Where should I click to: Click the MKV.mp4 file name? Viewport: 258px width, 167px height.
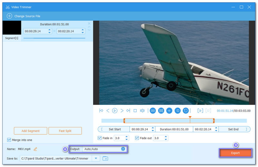(24, 149)
